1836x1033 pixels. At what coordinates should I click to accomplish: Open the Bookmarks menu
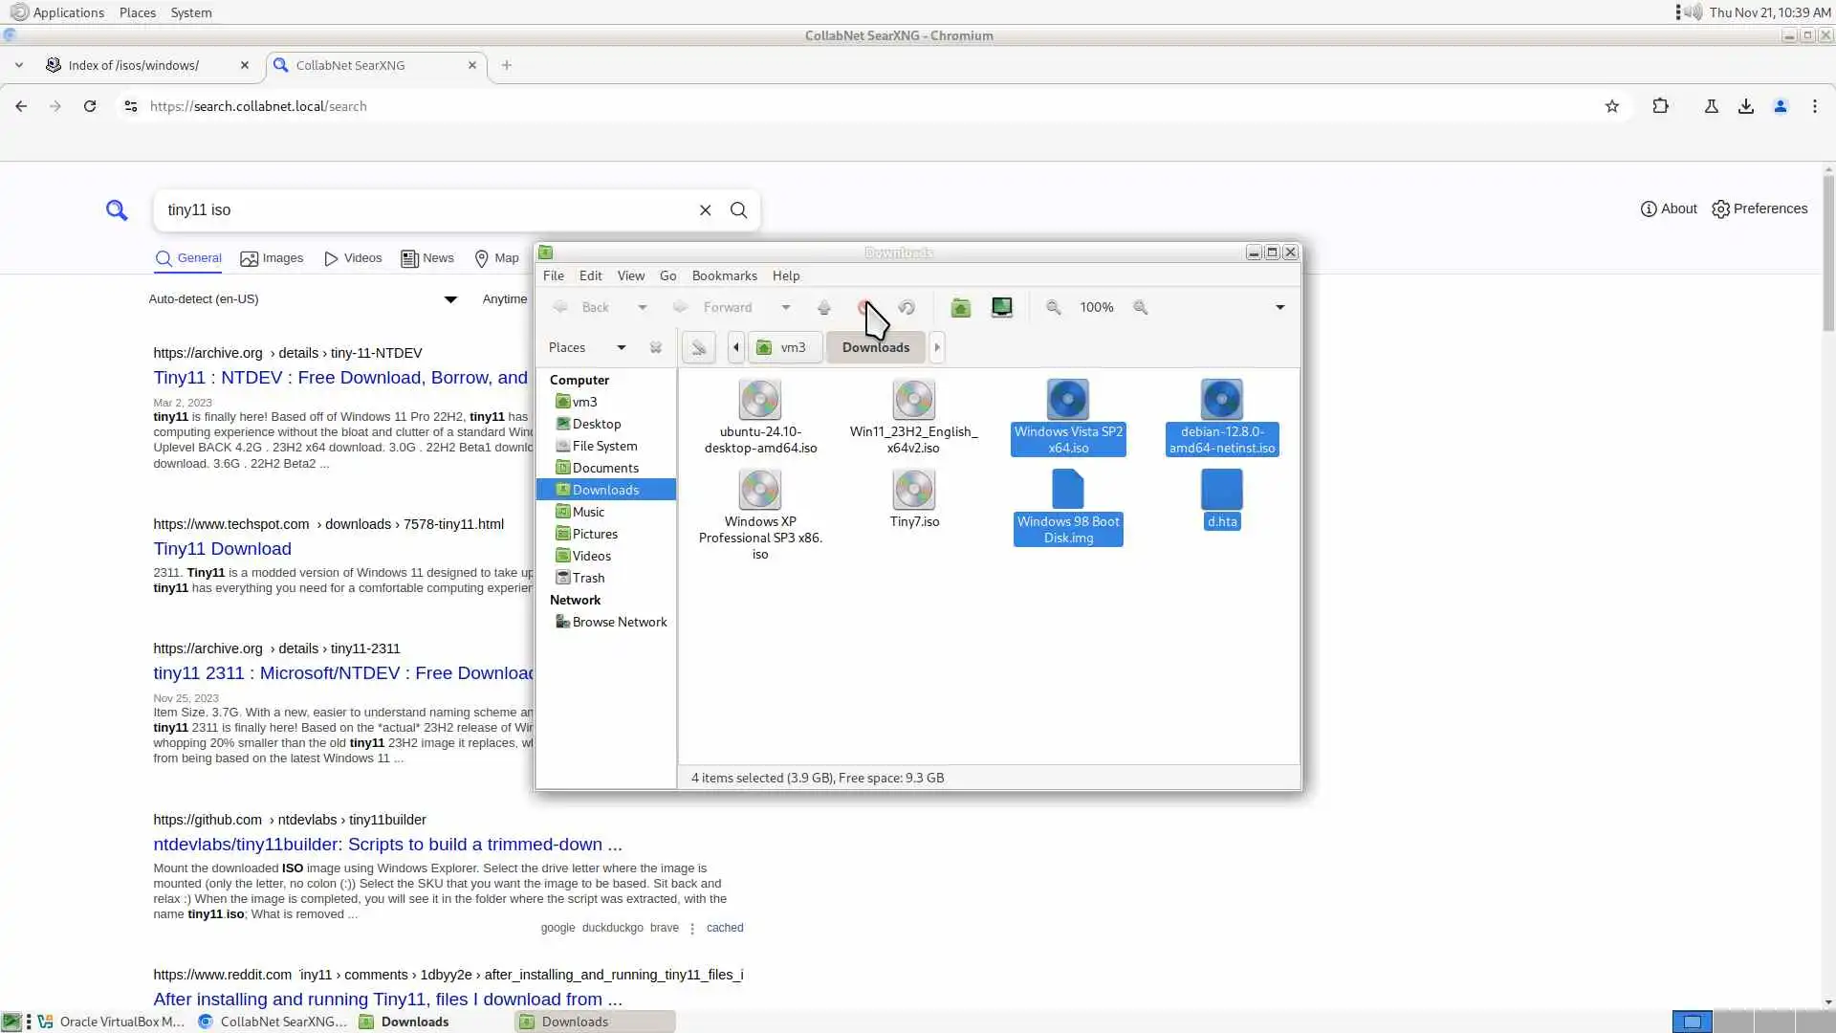[x=724, y=275]
